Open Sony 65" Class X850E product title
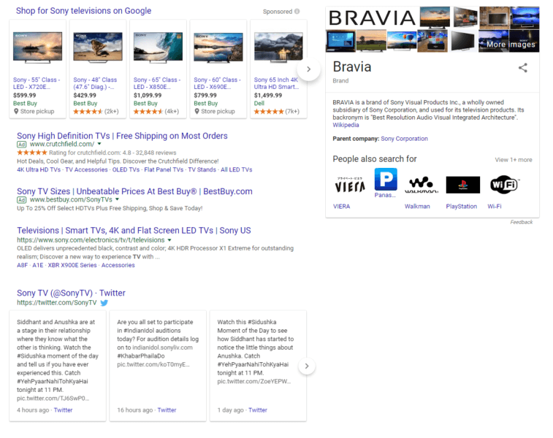 (157, 83)
